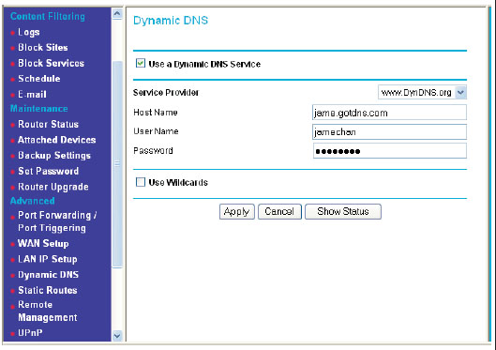Open WAN Setup page

[43, 243]
